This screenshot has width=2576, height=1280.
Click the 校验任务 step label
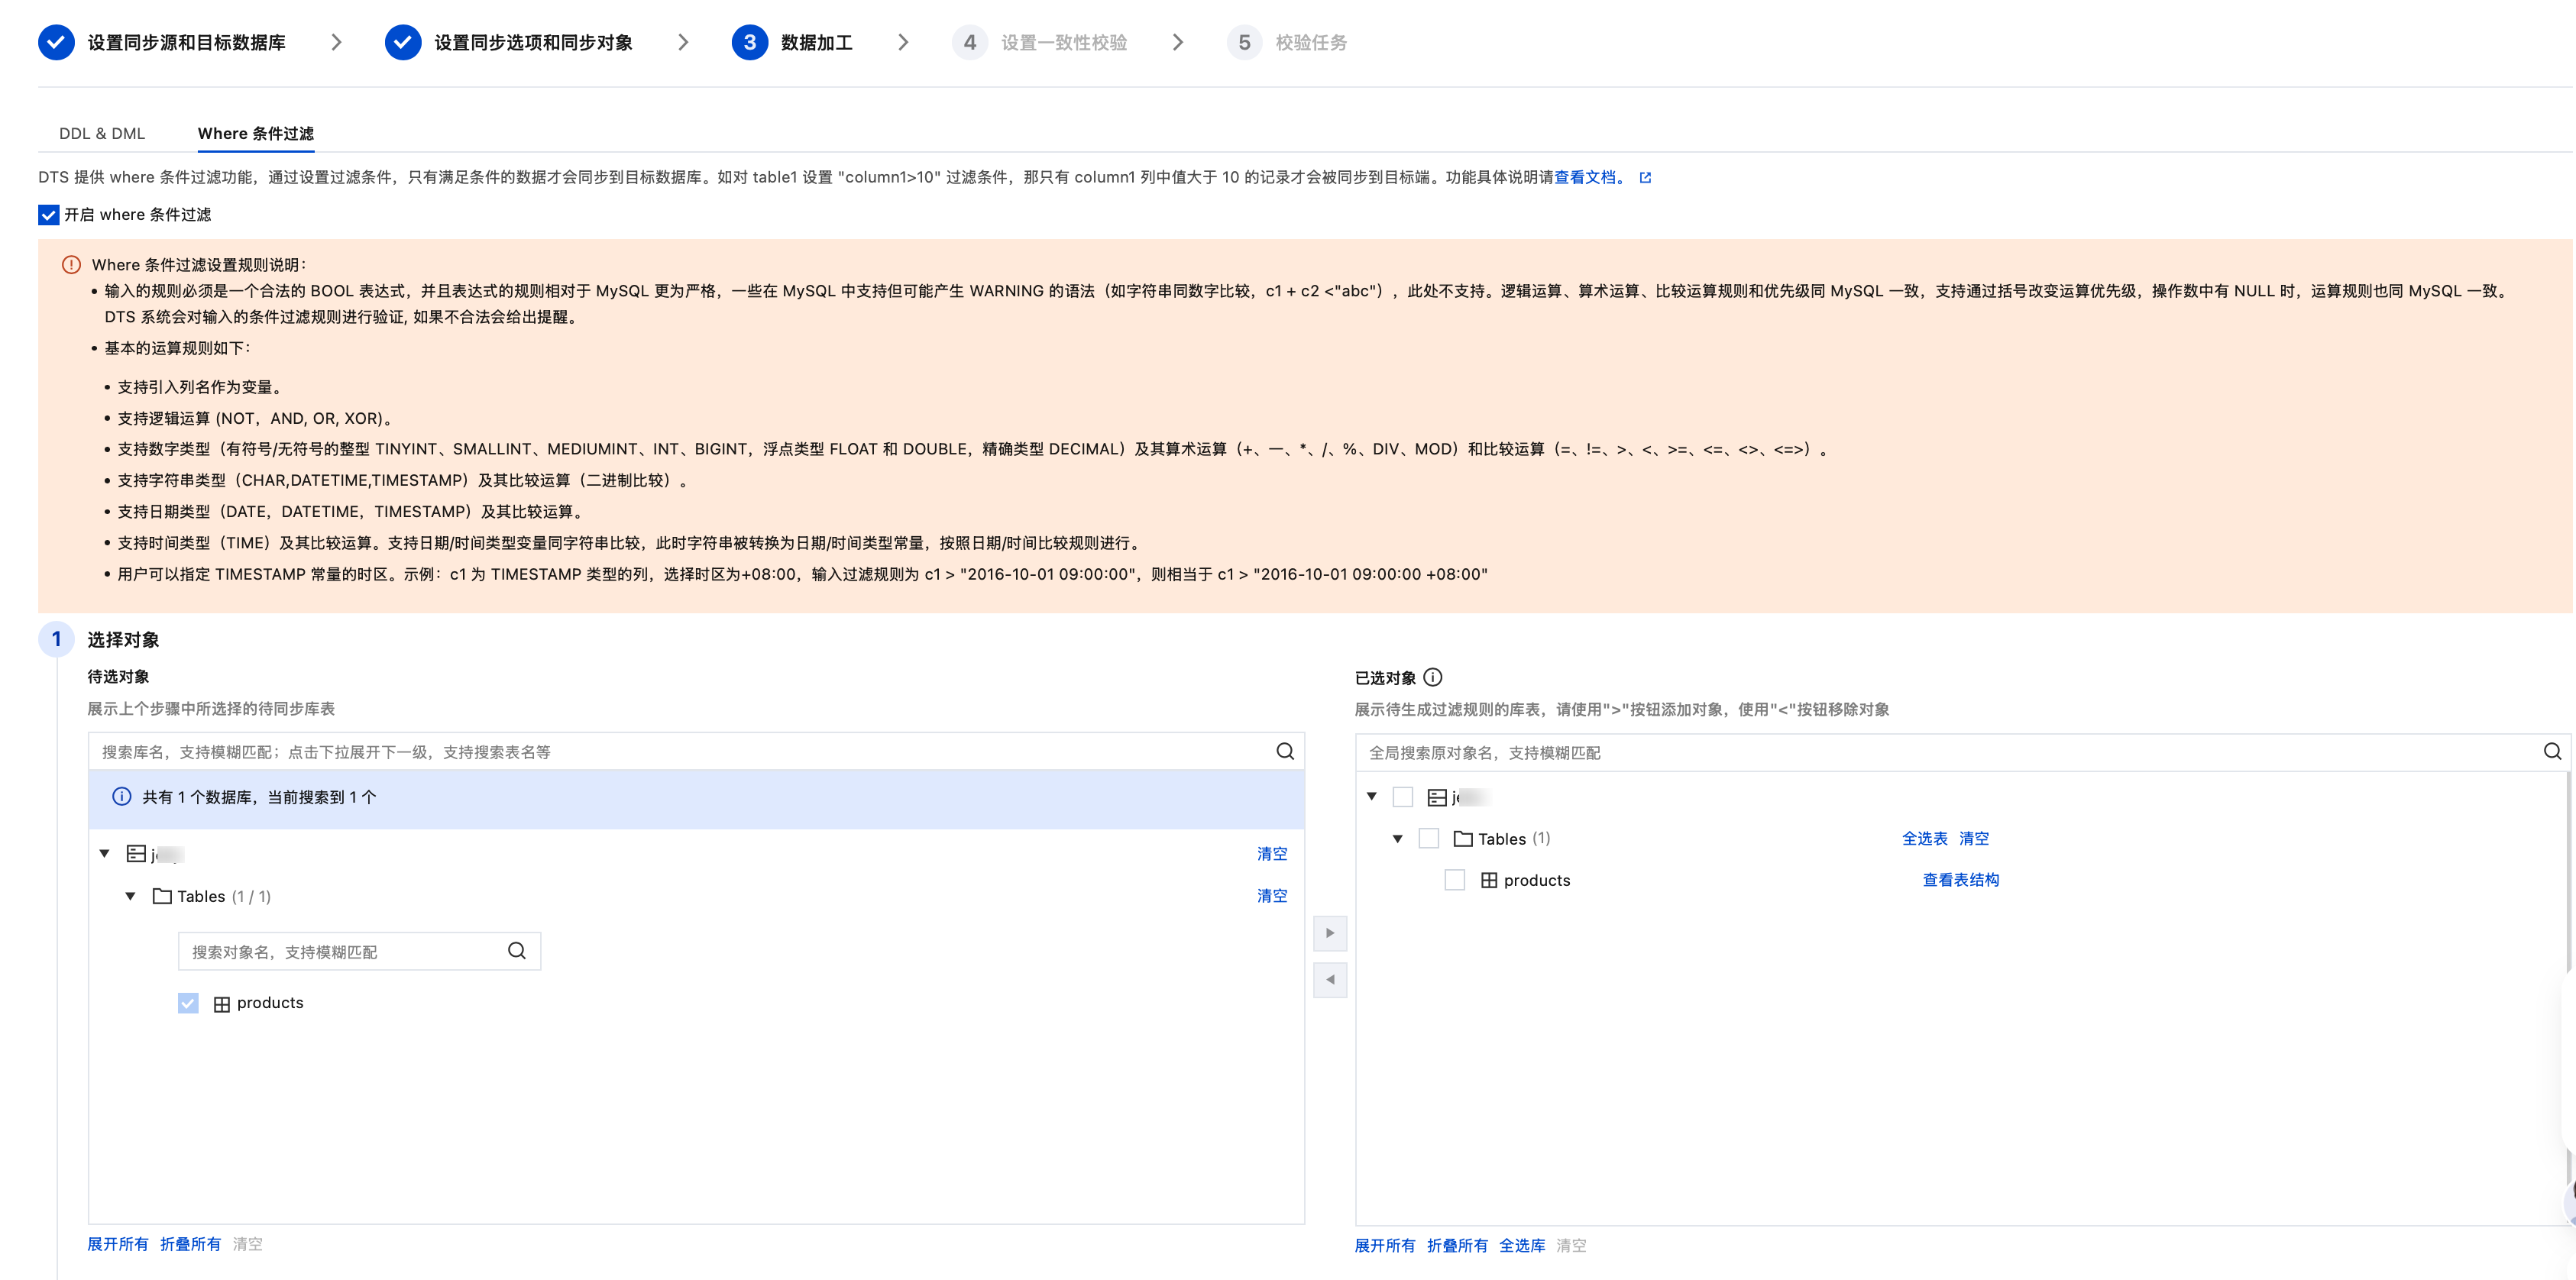[1311, 43]
